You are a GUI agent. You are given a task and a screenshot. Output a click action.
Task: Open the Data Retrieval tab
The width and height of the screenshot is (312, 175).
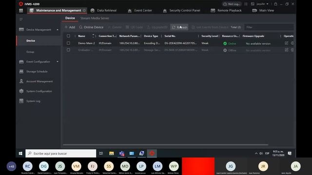[x=103, y=11]
